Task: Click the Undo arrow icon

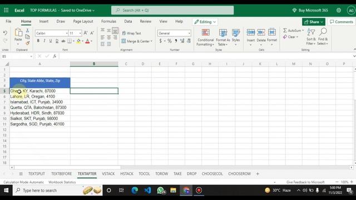Action: (5, 33)
